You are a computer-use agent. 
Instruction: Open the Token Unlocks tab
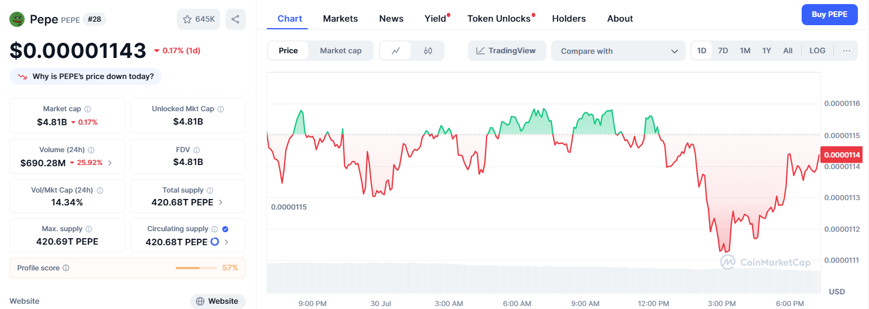[499, 19]
